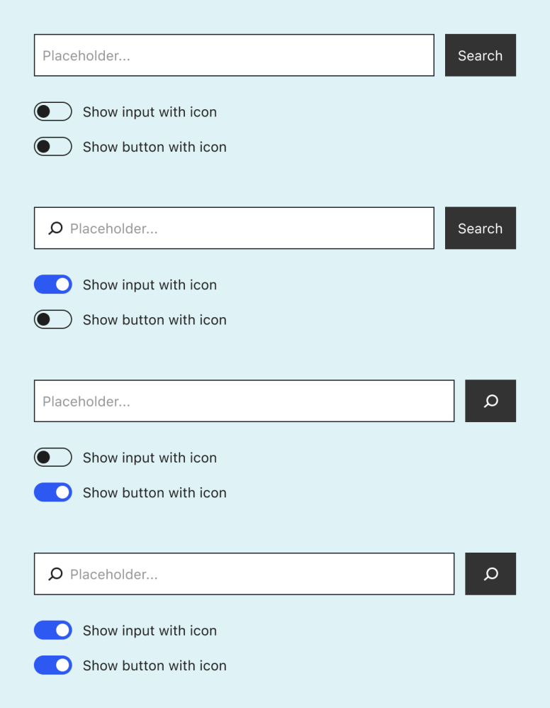This screenshot has width=550, height=708.
Task: Focus the topmost Placeholder search field
Action: tap(234, 55)
